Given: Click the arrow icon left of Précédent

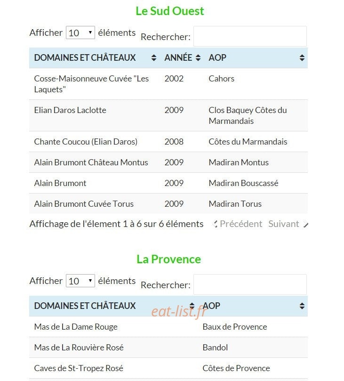Looking at the screenshot, I should pyautogui.click(x=215, y=224).
